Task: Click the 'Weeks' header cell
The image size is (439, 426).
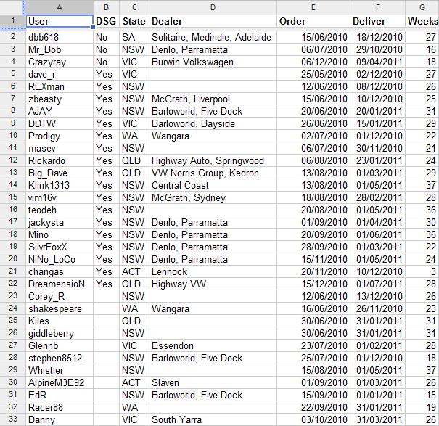Action: pyautogui.click(x=422, y=21)
